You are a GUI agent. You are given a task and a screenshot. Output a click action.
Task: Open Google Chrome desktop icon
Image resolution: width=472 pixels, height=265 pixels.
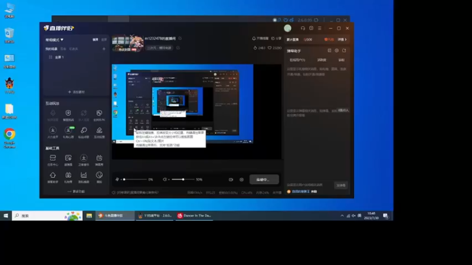pyautogui.click(x=9, y=138)
